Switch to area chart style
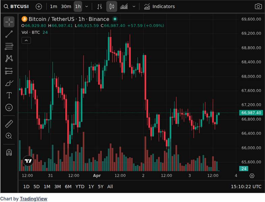Viewport: 265px width, 202px height. [124, 7]
